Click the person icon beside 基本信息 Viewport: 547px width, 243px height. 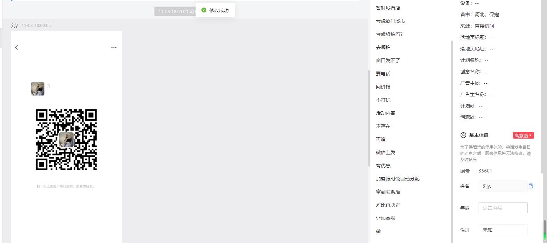click(463, 135)
